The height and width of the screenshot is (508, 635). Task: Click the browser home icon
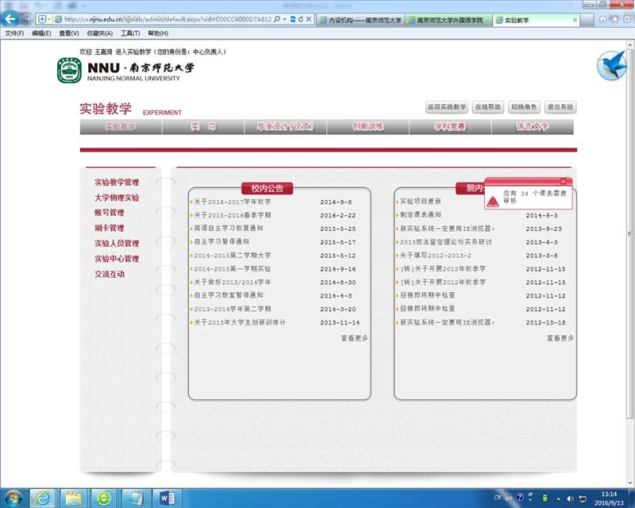tap(603, 19)
